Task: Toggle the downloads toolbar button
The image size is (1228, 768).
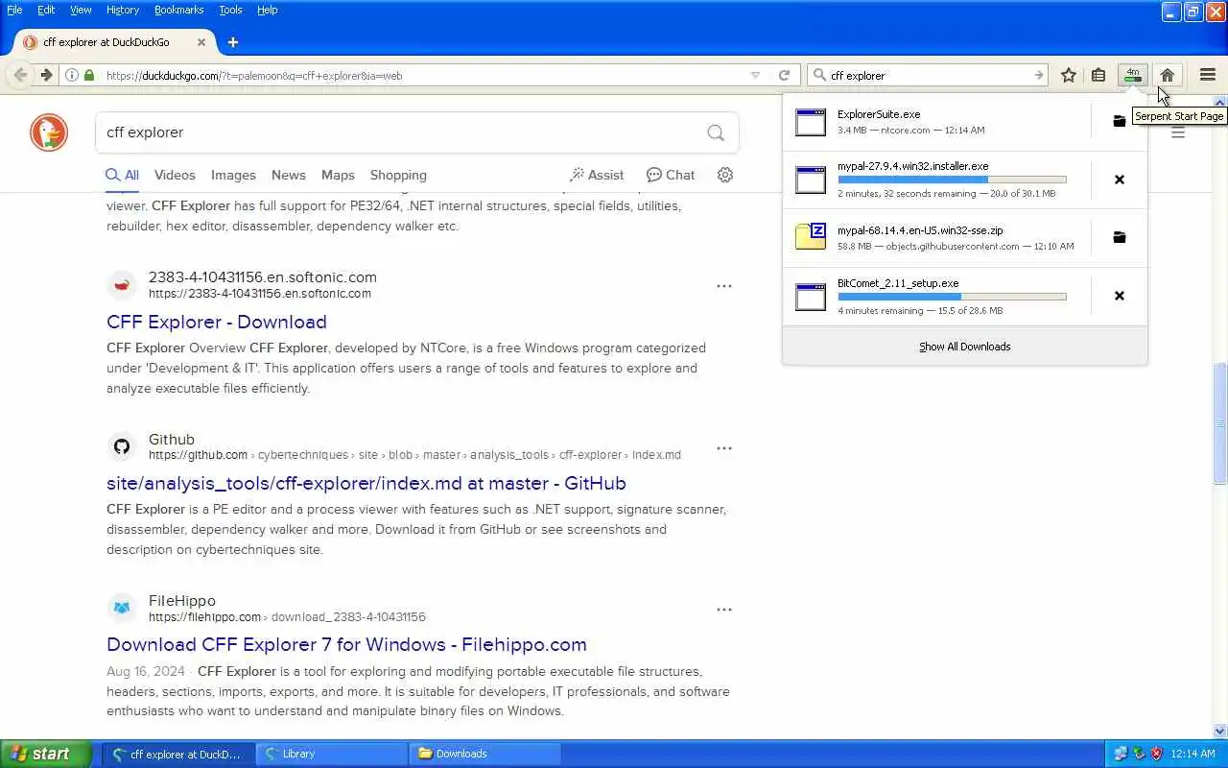Action: coord(1133,75)
